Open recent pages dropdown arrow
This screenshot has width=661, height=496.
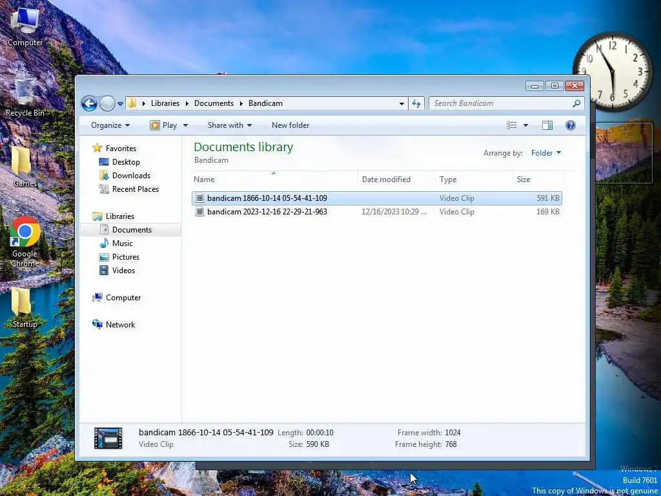click(120, 103)
